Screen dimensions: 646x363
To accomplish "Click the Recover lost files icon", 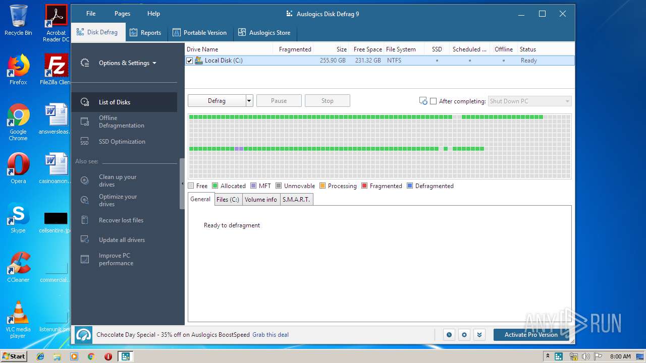I will click(x=85, y=220).
